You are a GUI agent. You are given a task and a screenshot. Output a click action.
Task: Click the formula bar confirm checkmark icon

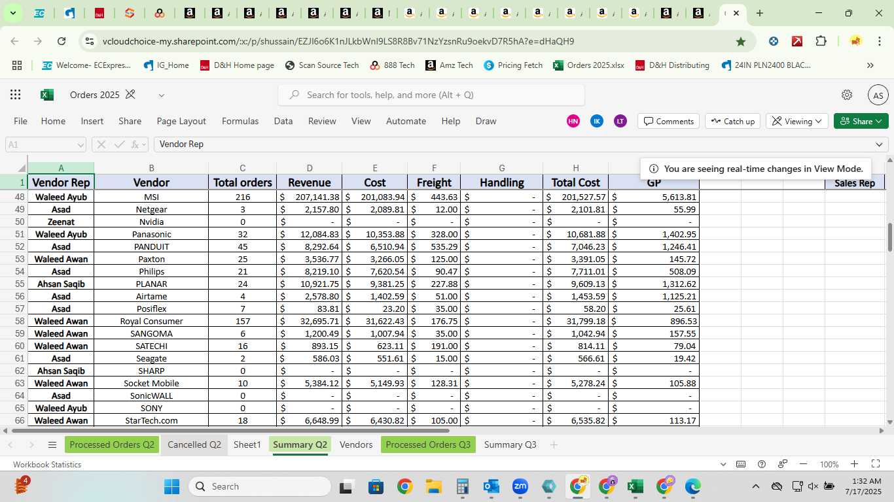[119, 144]
